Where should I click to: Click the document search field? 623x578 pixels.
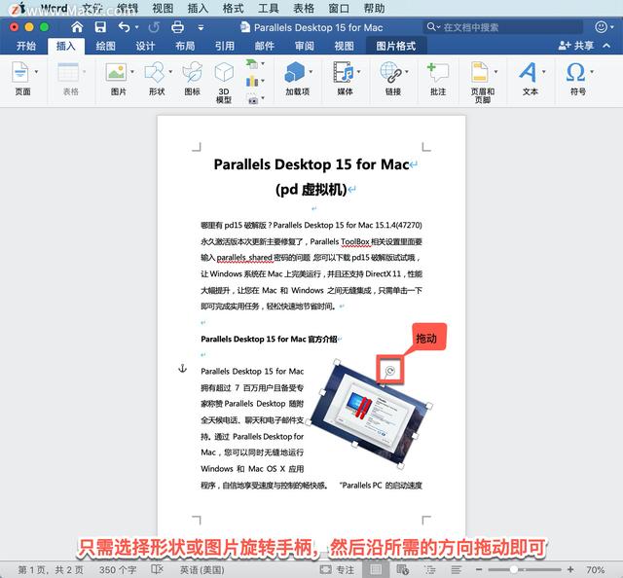[x=503, y=27]
